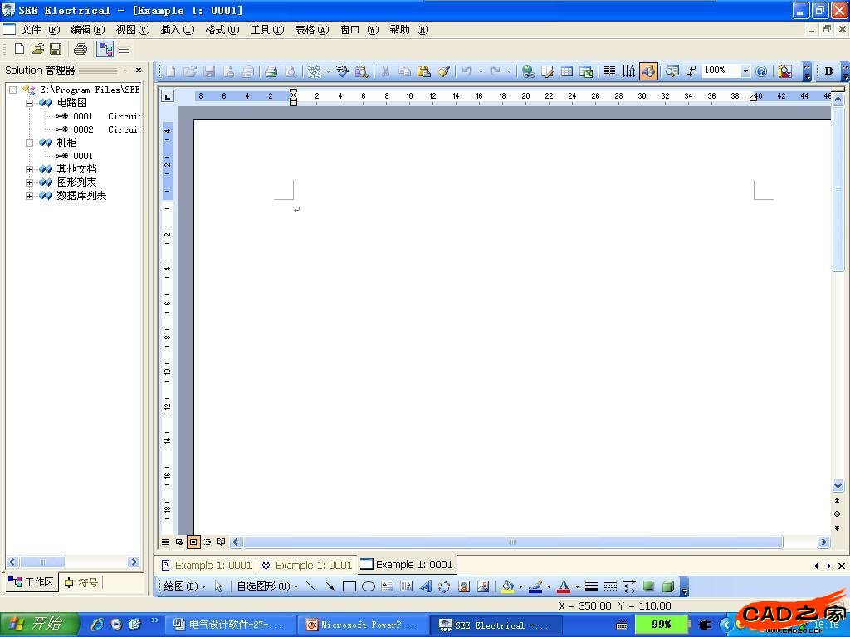
Task: Collapse the 电路图 tree node
Action: click(30, 103)
